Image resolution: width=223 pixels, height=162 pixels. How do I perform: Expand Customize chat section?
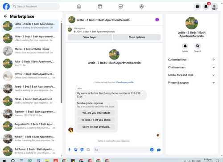[191, 60]
